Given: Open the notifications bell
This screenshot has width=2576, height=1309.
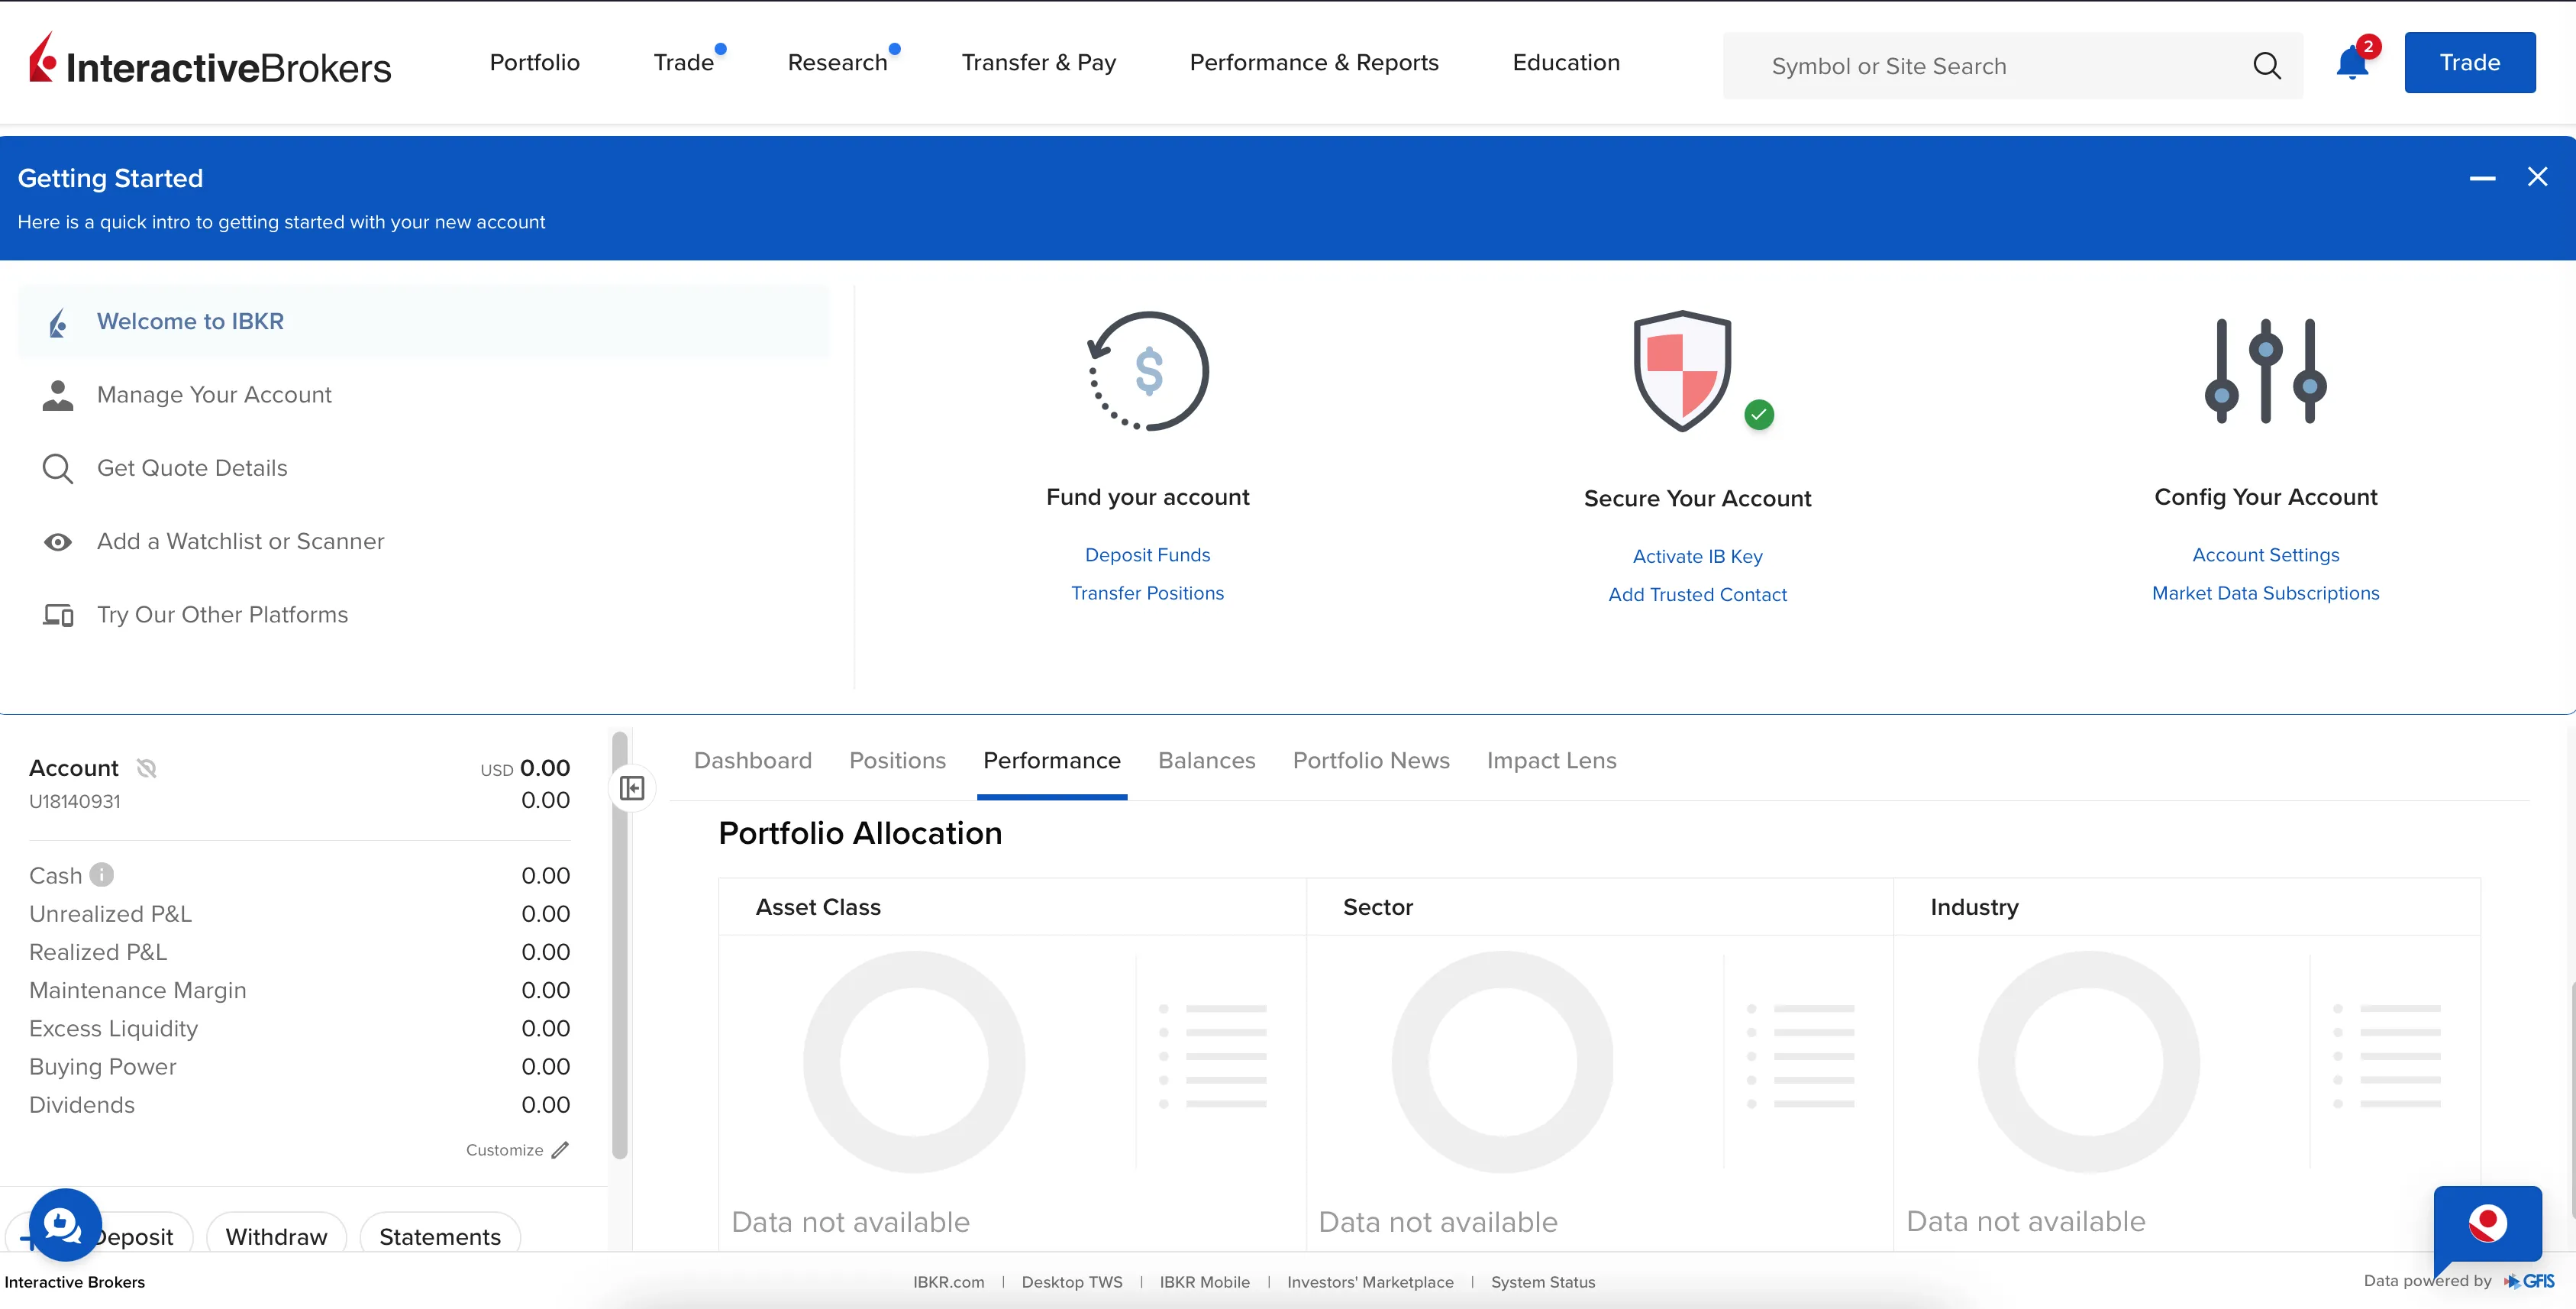Looking at the screenshot, I should click(x=2352, y=63).
